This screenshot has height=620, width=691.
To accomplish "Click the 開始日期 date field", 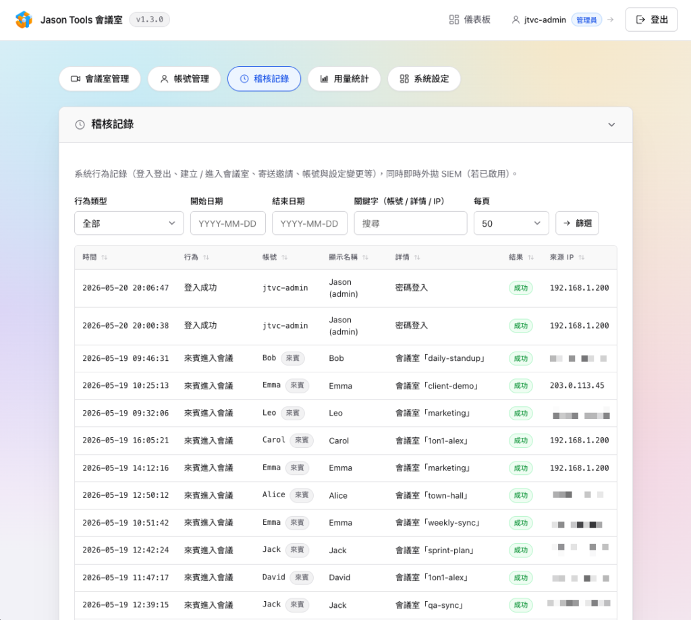I will coord(228,223).
